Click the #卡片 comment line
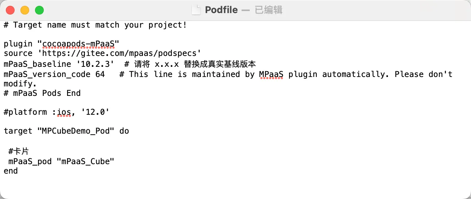Screen dimensions: 471x199 tap(19, 151)
